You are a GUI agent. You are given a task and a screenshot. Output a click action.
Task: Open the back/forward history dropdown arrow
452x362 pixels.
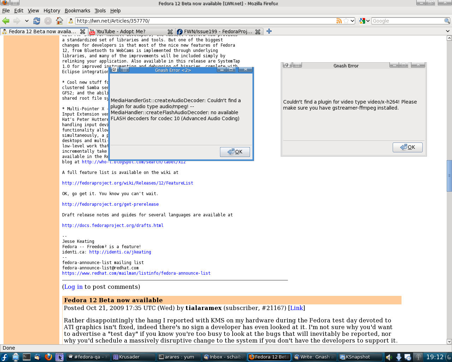click(x=26, y=21)
